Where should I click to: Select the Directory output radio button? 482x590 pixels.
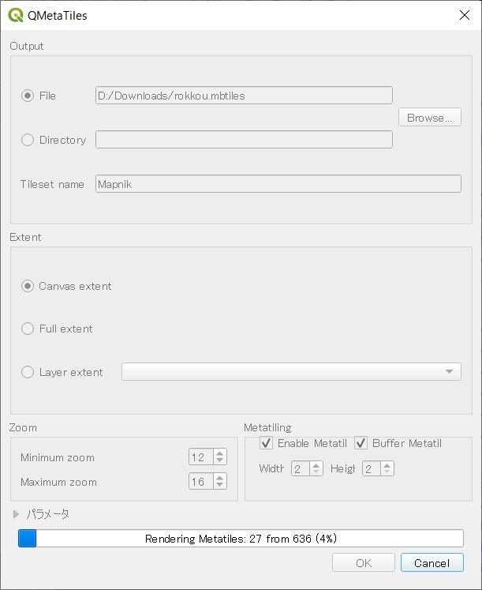tap(28, 140)
